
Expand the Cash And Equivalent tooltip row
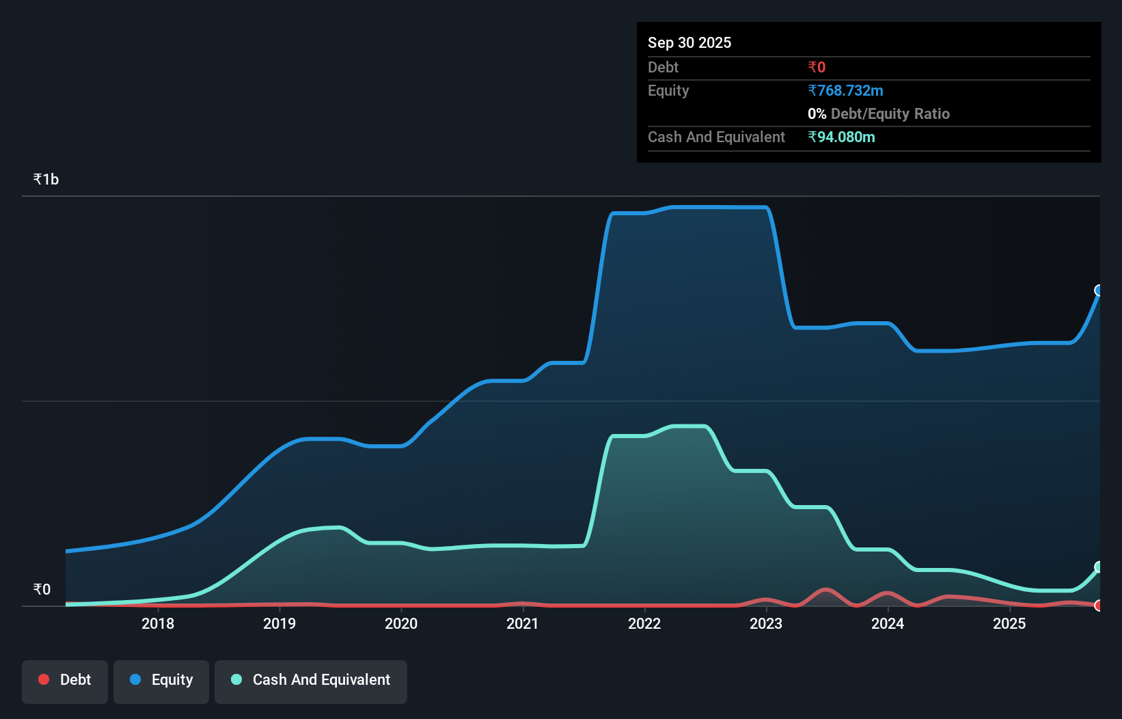tap(716, 137)
